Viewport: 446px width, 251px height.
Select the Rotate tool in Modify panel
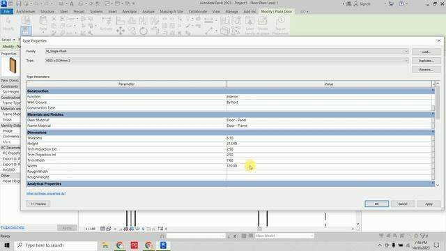pos(144,31)
